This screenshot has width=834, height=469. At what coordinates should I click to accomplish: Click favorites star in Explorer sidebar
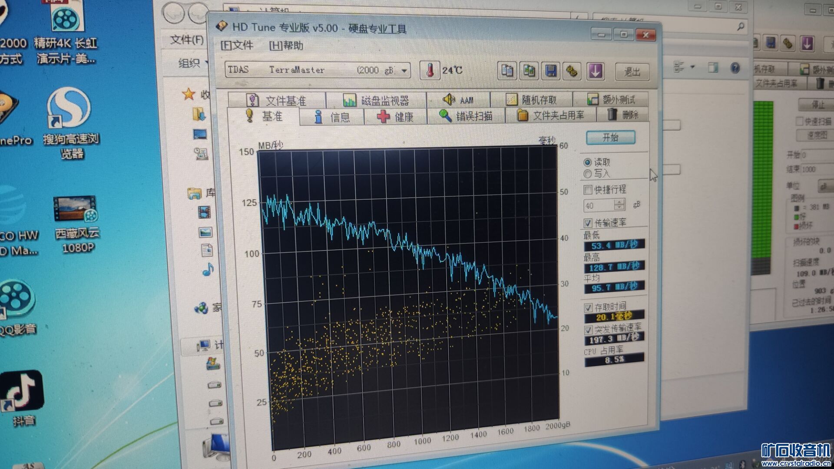coord(189,93)
